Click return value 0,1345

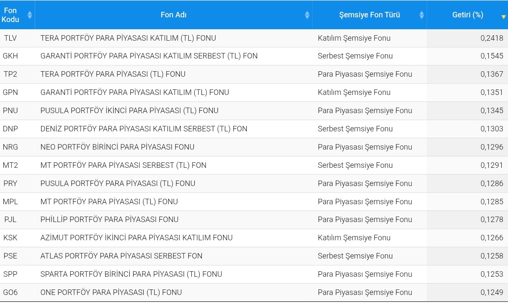492,110
